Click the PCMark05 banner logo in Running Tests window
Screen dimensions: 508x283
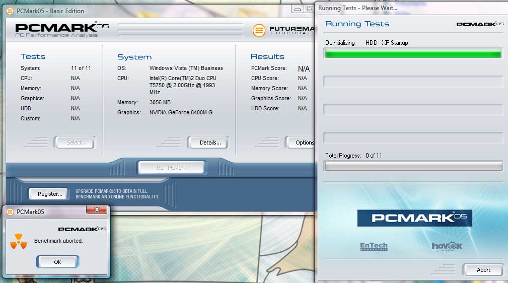click(415, 218)
